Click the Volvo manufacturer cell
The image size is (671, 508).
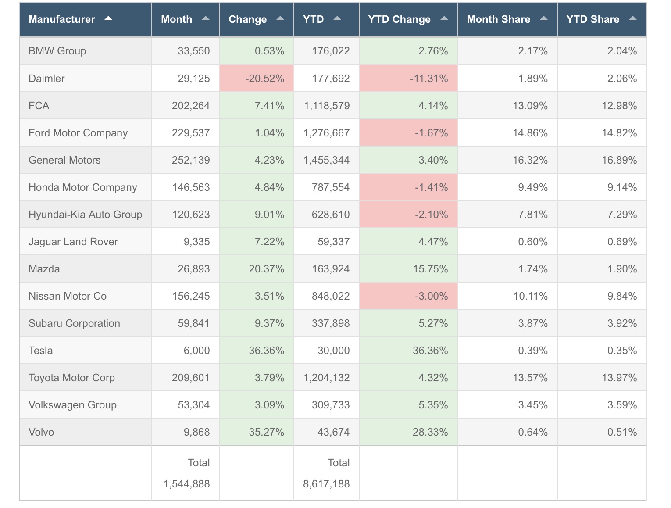click(86, 432)
